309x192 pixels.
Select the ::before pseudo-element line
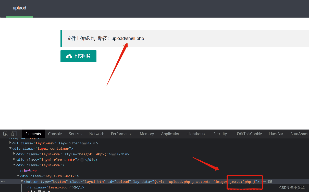28,171
